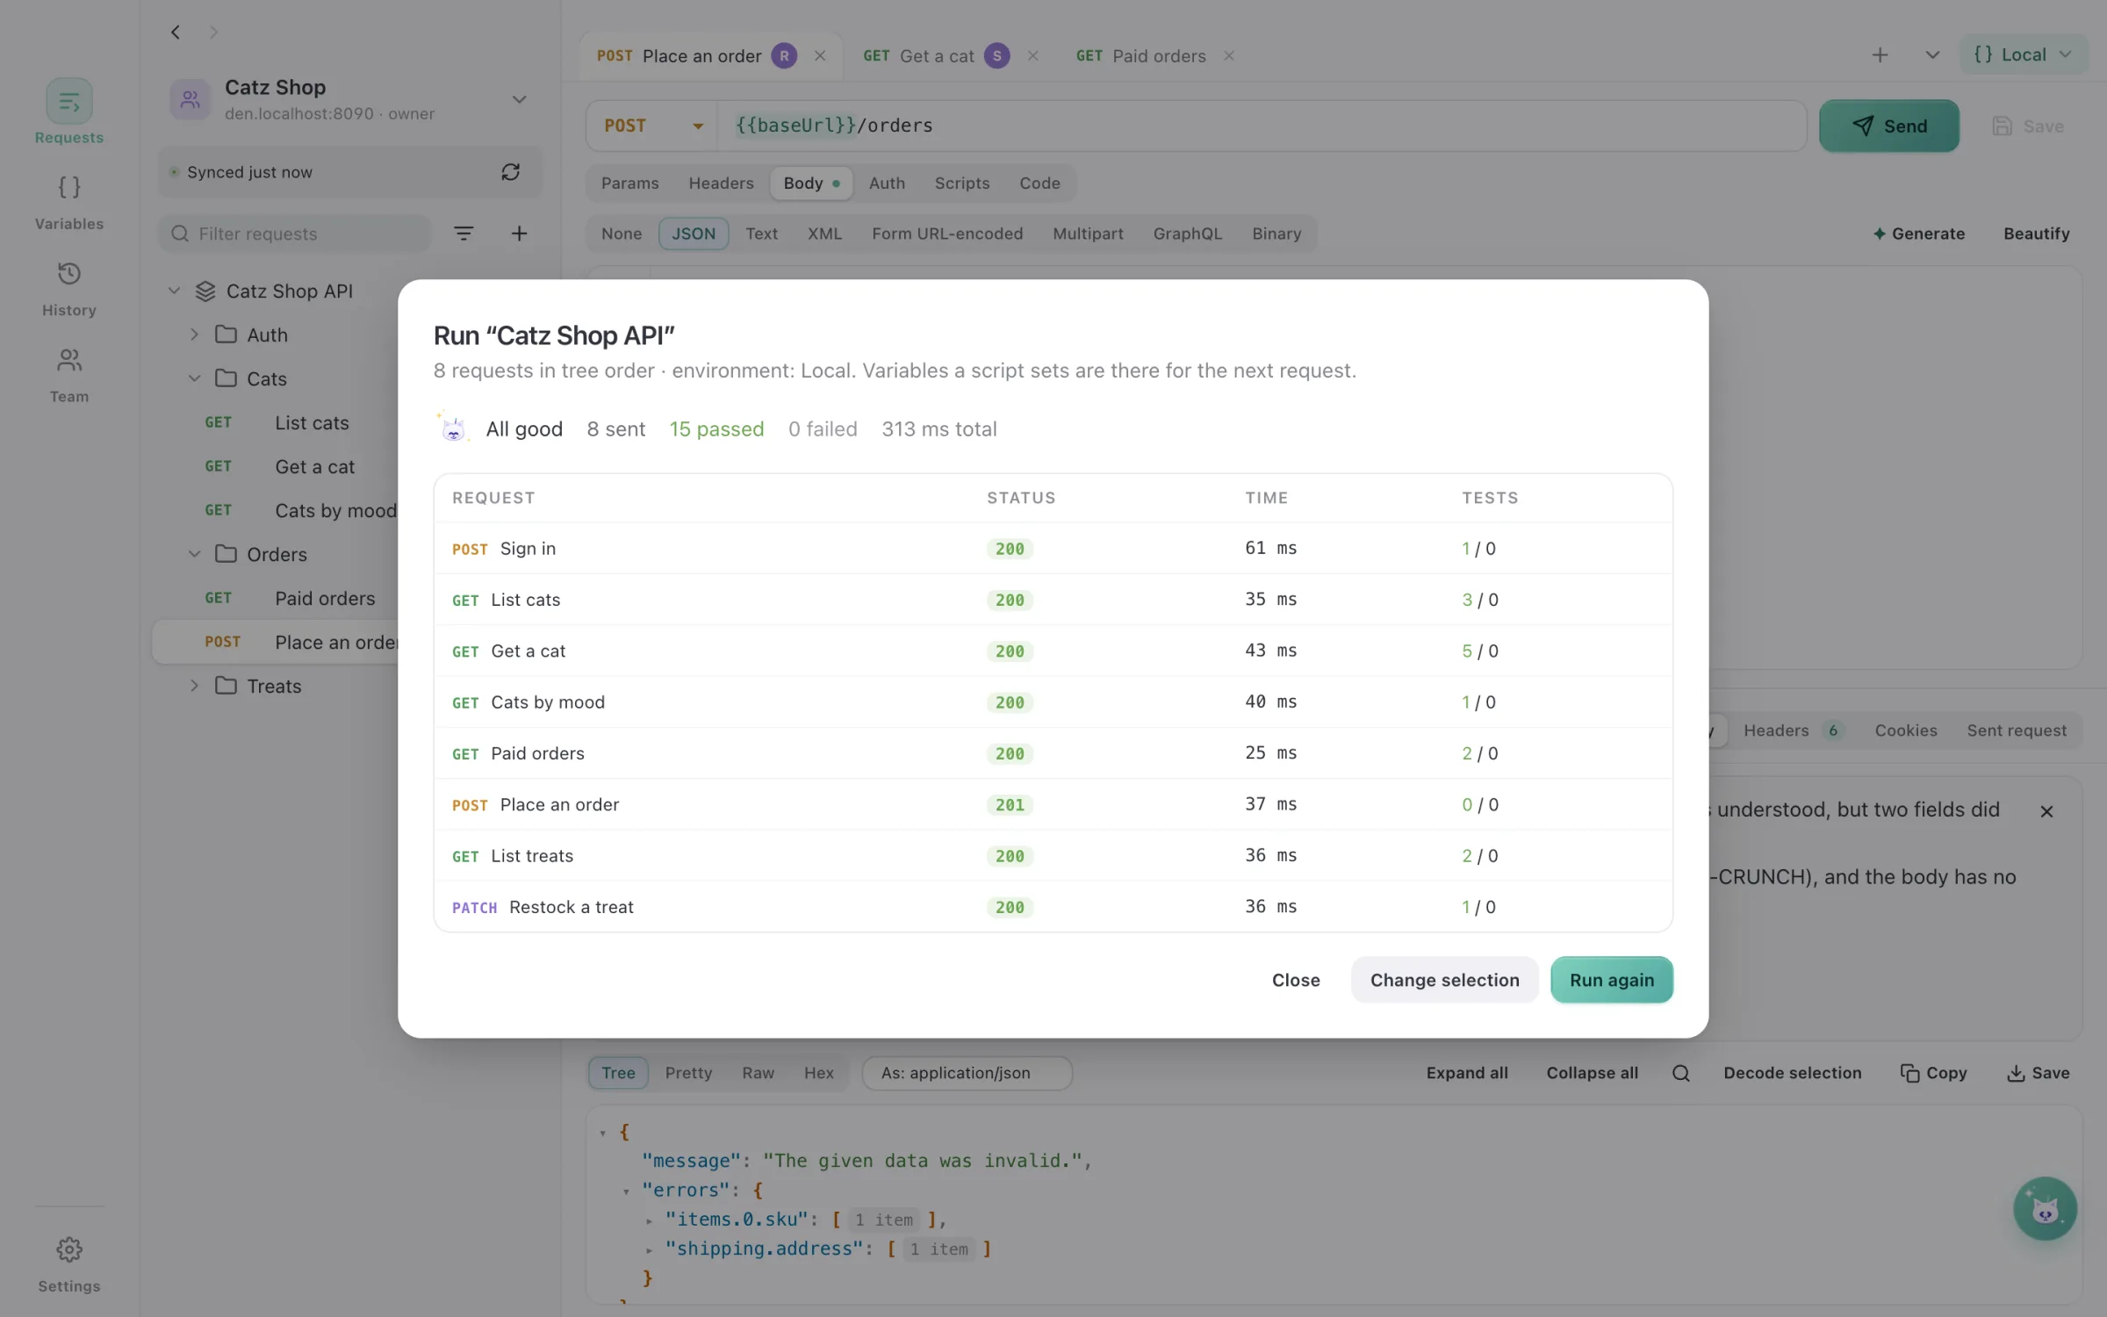Close the validation message banner
Image resolution: width=2107 pixels, height=1317 pixels.
point(2046,811)
